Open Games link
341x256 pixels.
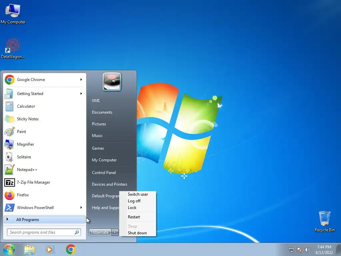pyautogui.click(x=98, y=148)
